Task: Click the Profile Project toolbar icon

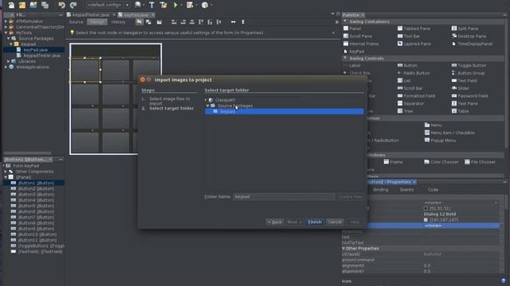Action: tap(205, 5)
